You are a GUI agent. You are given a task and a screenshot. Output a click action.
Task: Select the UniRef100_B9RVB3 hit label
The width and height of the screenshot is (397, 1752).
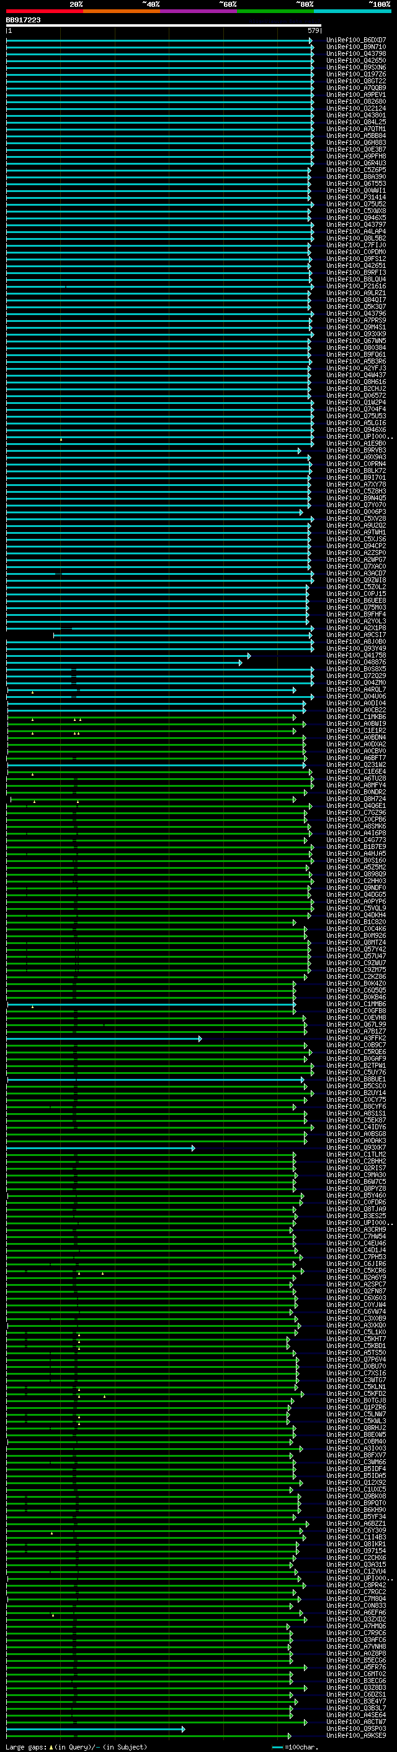[x=356, y=451]
